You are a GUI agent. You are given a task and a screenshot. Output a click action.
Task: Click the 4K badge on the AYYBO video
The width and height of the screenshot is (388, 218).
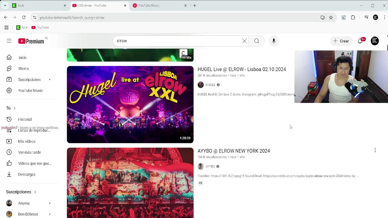coord(200,183)
